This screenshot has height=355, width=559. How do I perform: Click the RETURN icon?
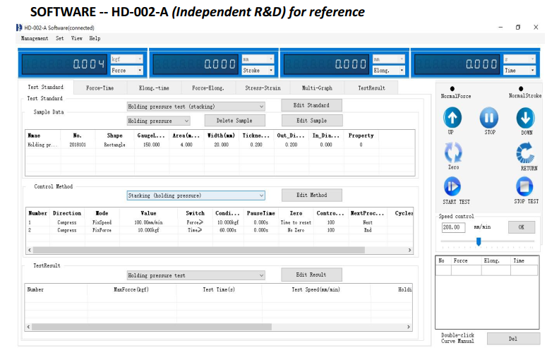(525, 153)
